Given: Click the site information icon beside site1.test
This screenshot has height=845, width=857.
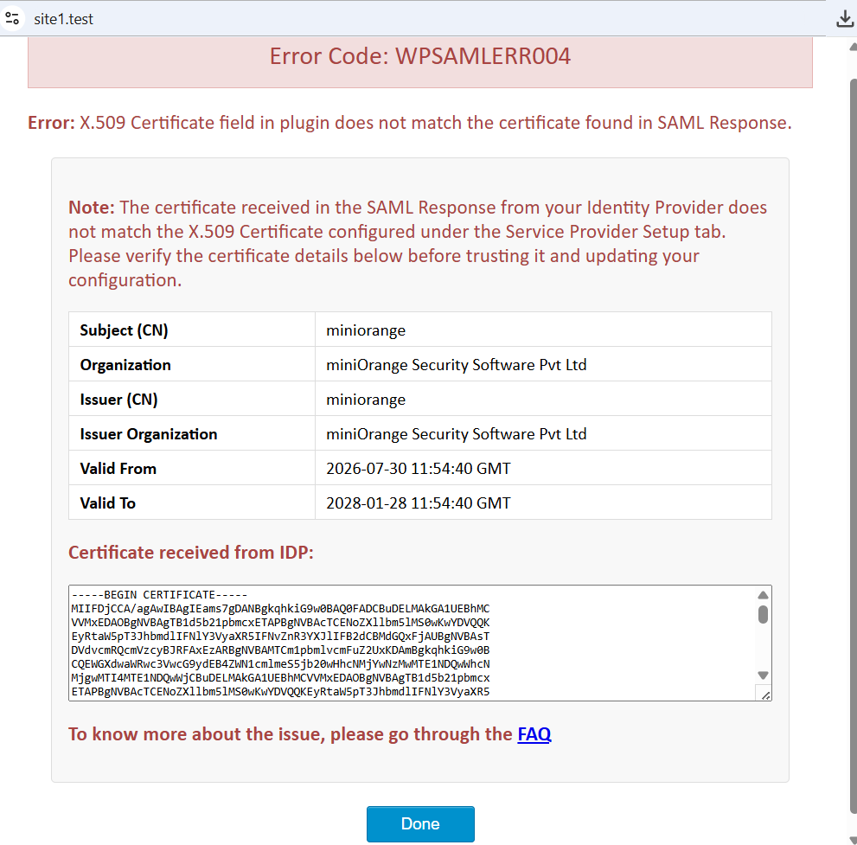Looking at the screenshot, I should click(x=12, y=18).
